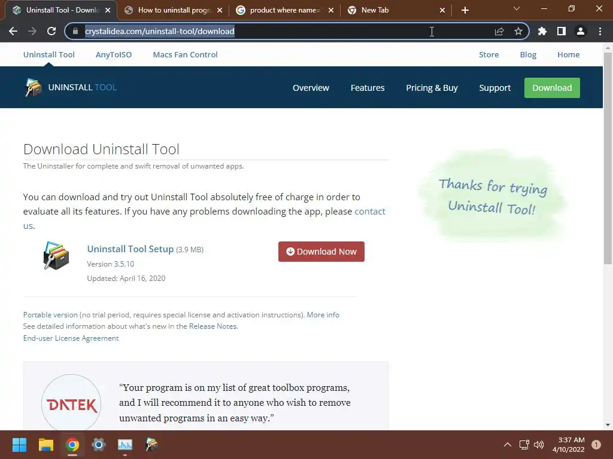Go back with browser back arrow

(x=13, y=31)
